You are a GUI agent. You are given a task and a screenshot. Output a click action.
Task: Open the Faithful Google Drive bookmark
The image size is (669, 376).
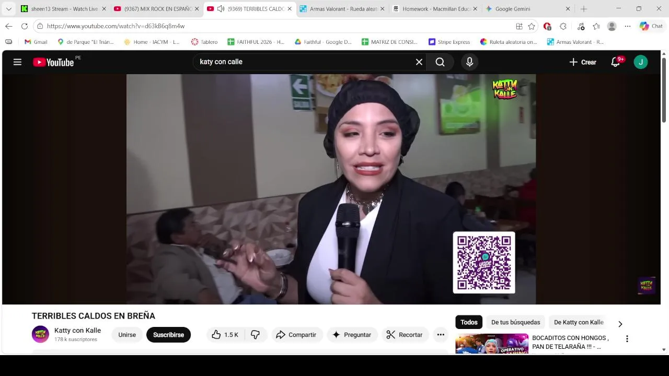tap(323, 42)
